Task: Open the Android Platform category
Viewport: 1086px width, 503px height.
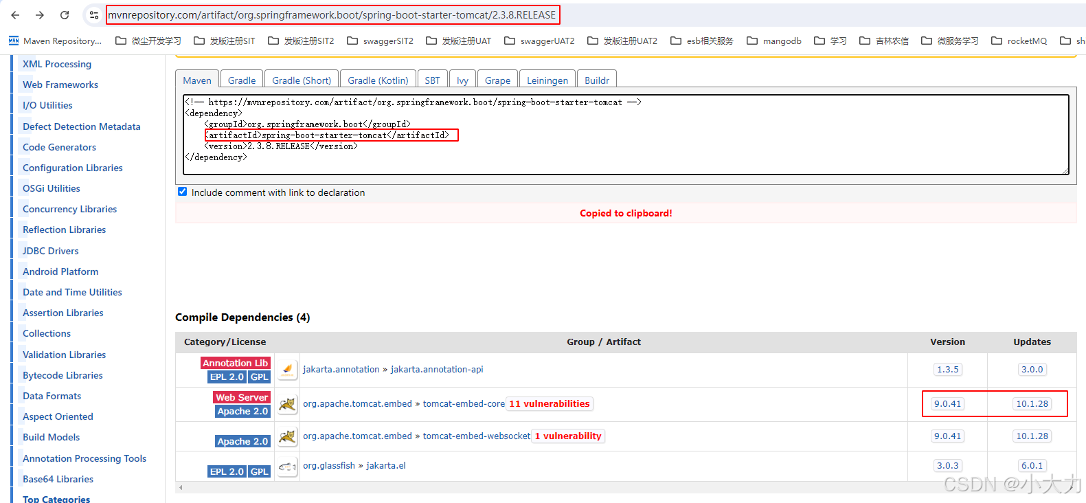Action: click(60, 271)
